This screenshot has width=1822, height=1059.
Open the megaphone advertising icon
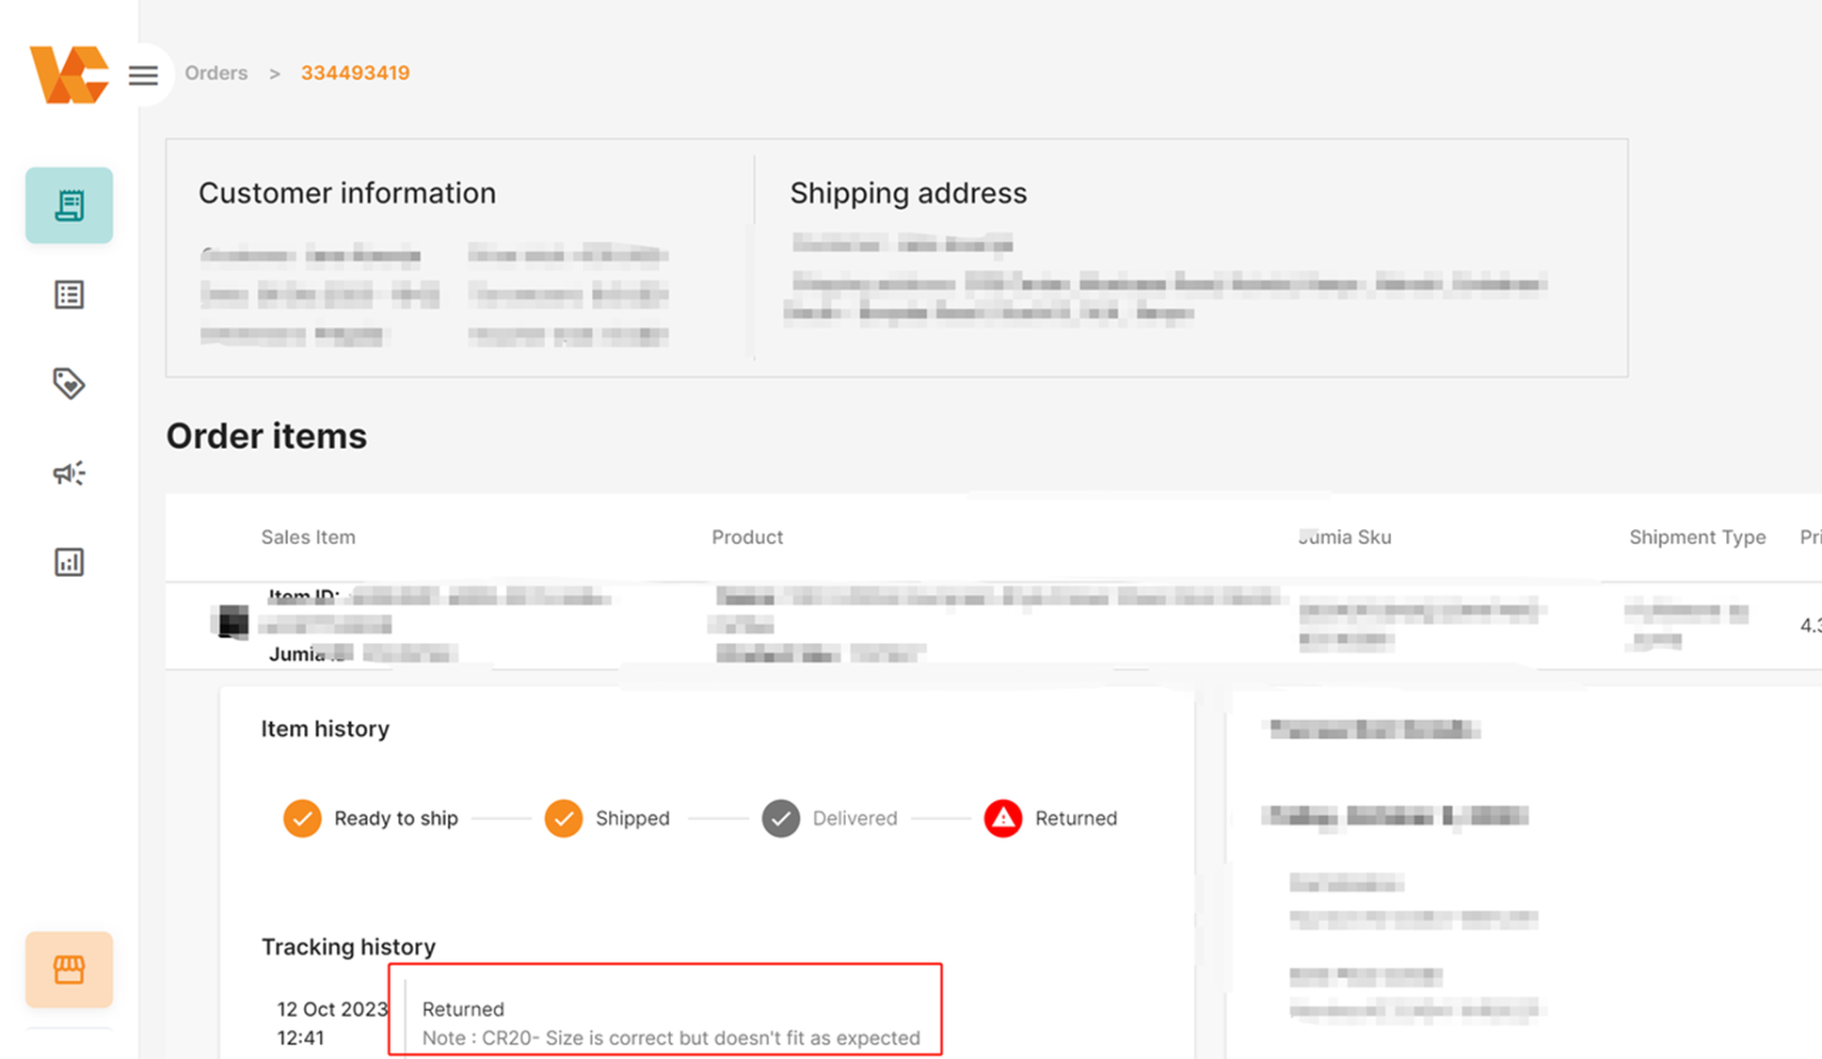[x=69, y=473]
